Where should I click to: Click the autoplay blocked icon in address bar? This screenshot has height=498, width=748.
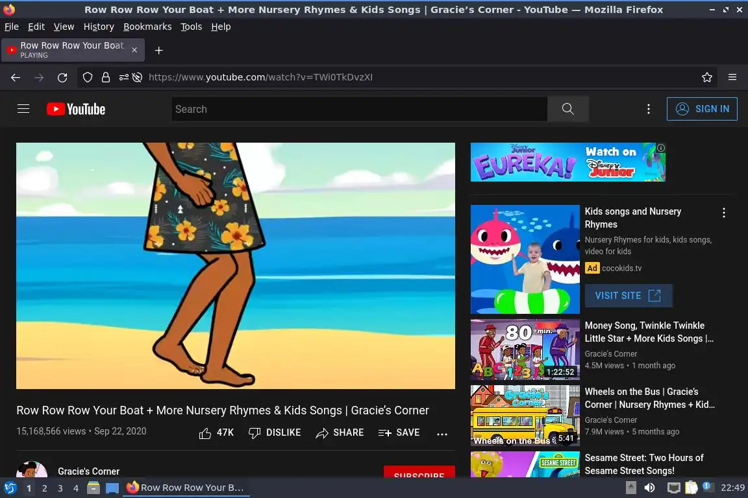pos(138,77)
